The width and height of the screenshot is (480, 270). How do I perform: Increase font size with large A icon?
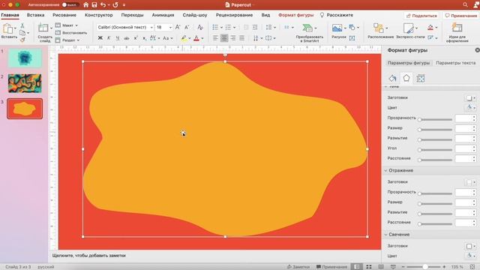[x=178, y=27]
